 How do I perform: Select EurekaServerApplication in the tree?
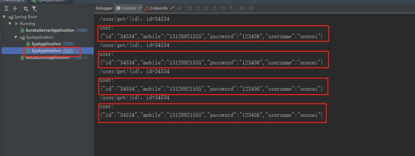click(50, 30)
